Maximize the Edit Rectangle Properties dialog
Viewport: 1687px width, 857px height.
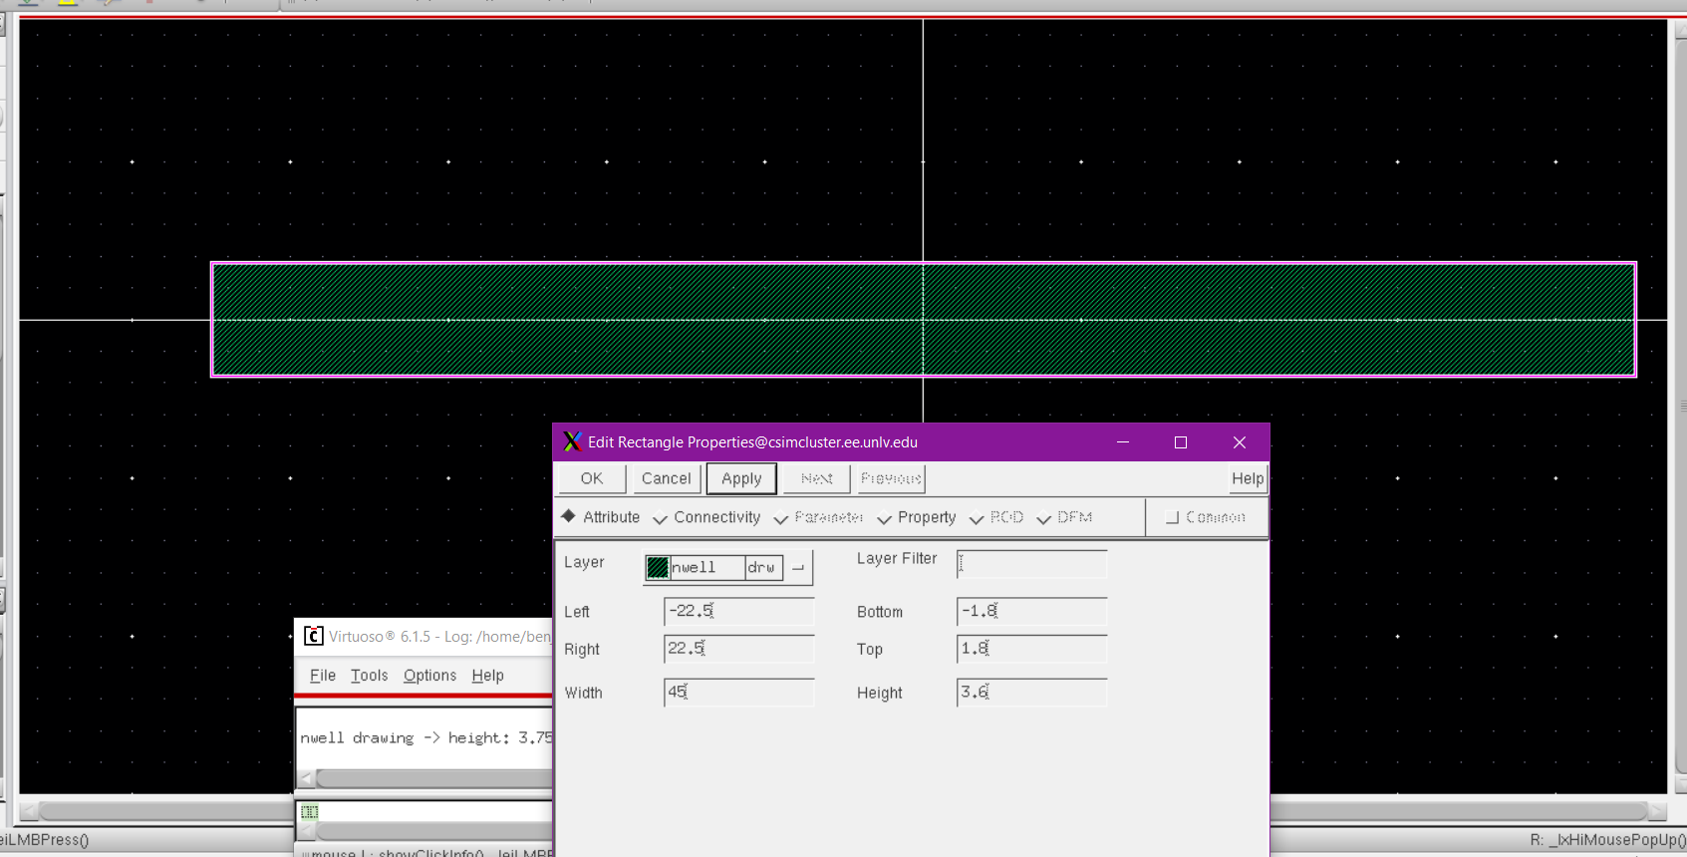[1181, 442]
